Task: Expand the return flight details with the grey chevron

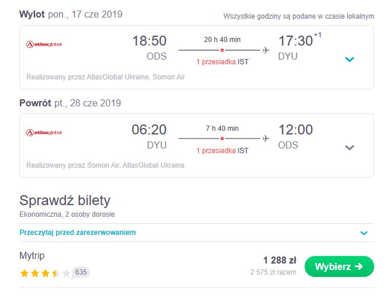Action: click(350, 147)
